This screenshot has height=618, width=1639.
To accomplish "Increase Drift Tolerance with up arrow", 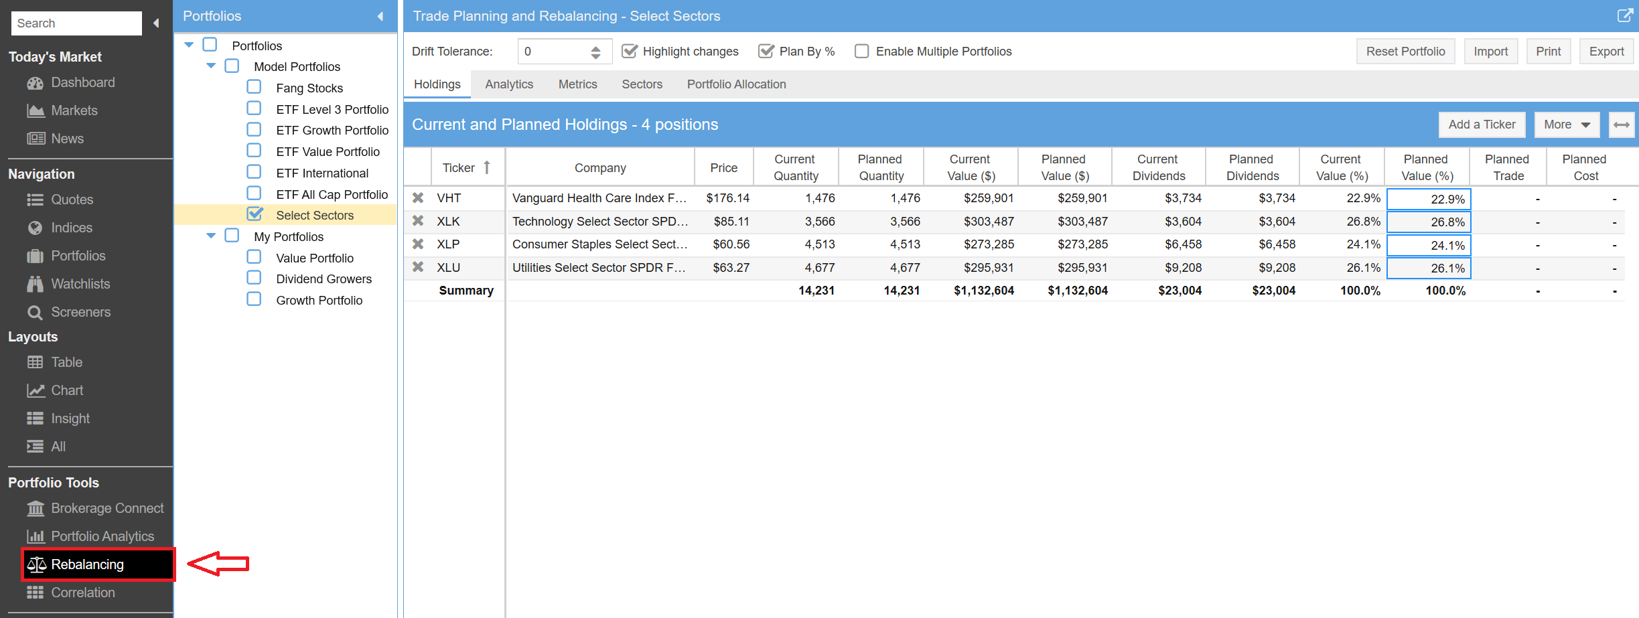I will click(595, 48).
